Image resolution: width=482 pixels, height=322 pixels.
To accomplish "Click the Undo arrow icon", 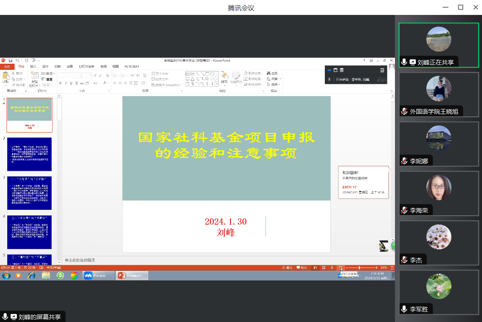I will pyautogui.click(x=18, y=61).
